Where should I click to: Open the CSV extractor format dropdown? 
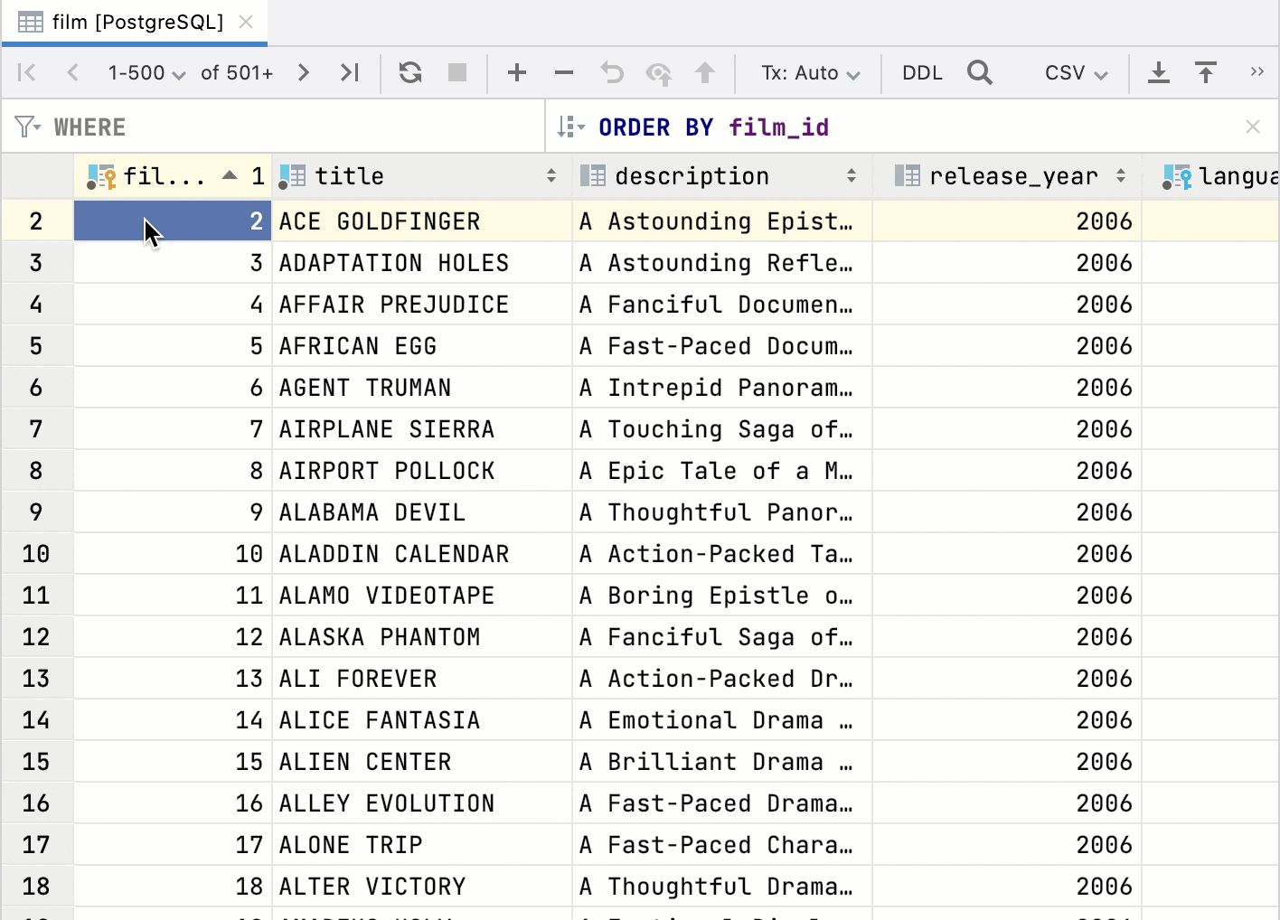point(1075,72)
